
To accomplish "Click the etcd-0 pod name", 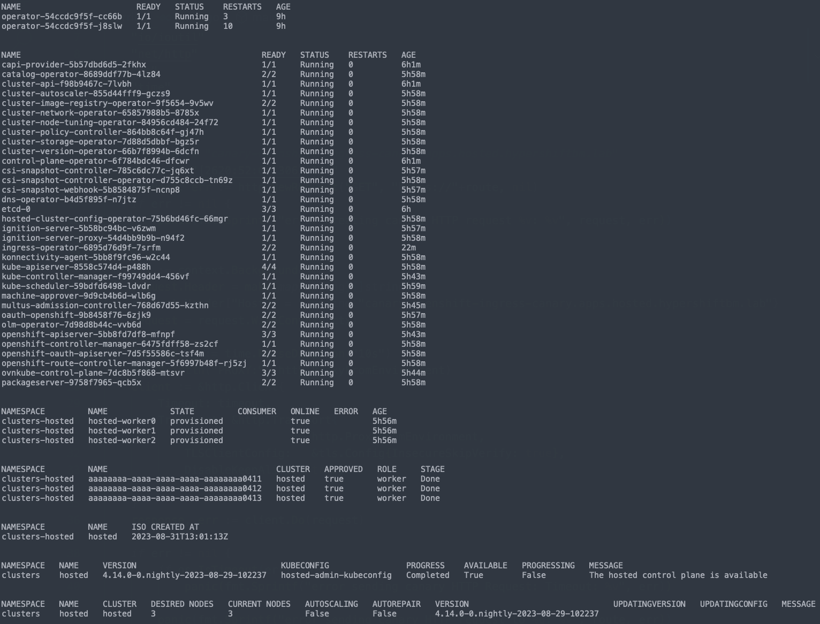I will [x=16, y=209].
